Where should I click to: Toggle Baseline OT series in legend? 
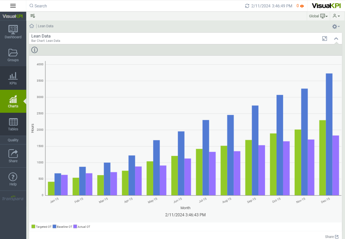[62, 227]
